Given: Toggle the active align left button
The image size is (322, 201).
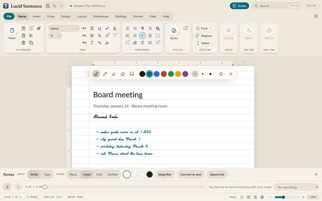Looking at the screenshot, I should (x=142, y=35).
